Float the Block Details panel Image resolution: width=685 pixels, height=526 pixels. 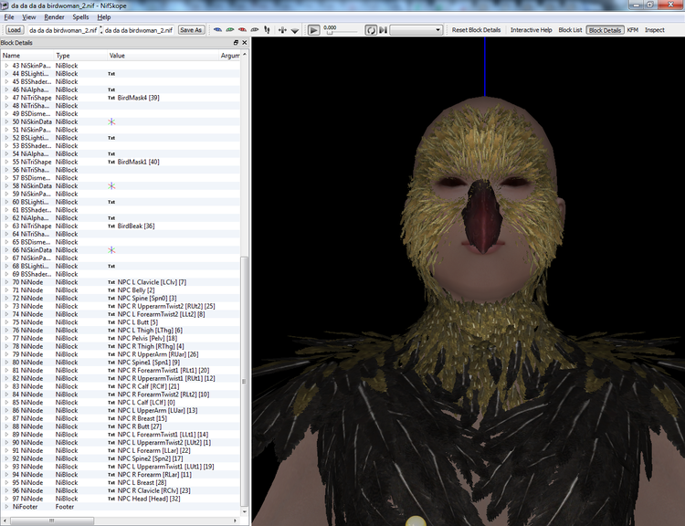pyautogui.click(x=236, y=42)
